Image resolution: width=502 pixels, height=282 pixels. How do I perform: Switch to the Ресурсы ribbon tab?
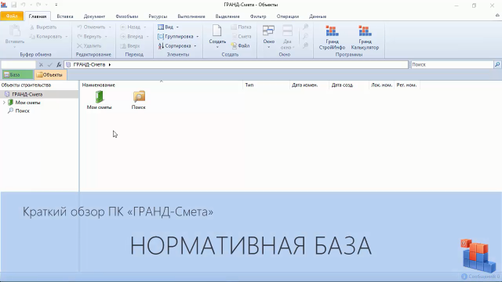[158, 16]
